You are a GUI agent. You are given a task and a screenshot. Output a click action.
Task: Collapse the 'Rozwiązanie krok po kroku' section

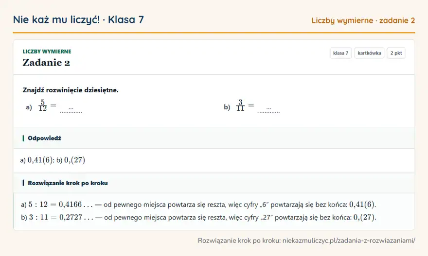click(214, 183)
